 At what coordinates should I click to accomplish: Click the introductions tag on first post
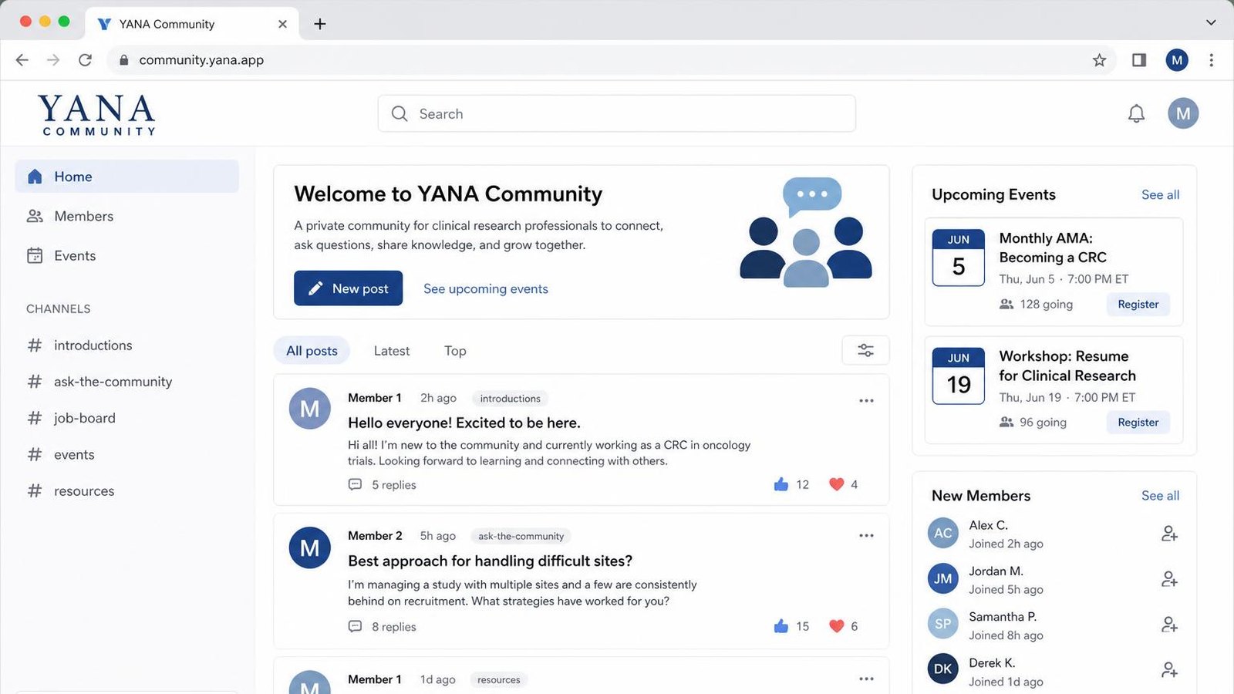(x=510, y=399)
